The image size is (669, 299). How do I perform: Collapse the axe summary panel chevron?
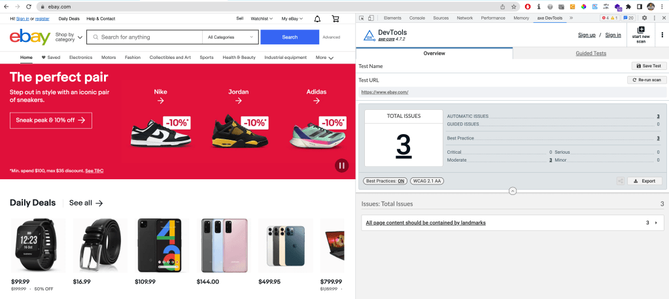pos(512,191)
